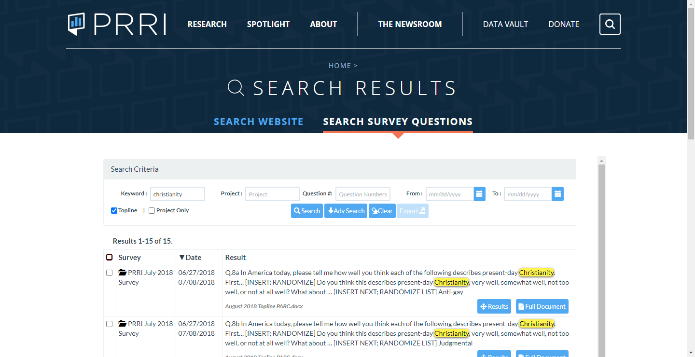The height and width of the screenshot is (357, 695).
Task: Open the Spotlight menu
Action: click(x=268, y=24)
